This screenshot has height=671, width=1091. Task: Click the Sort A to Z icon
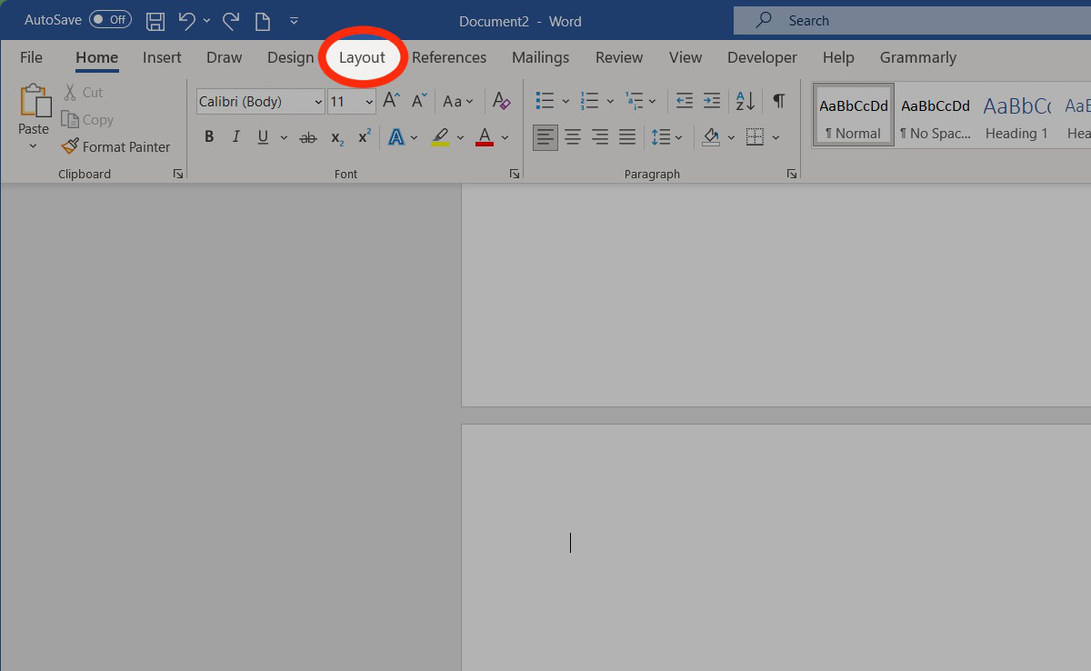(745, 101)
